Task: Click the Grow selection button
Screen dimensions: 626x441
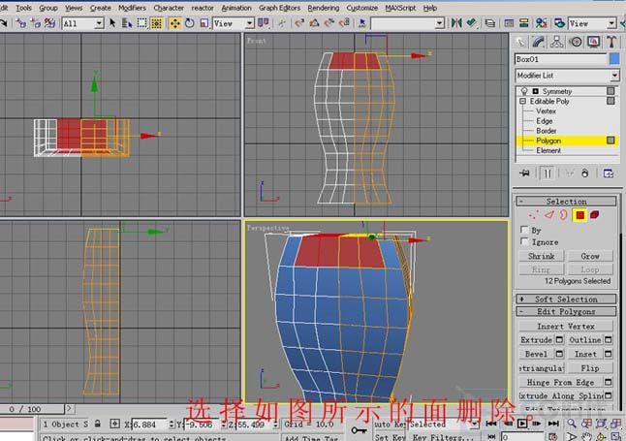Action: [590, 256]
